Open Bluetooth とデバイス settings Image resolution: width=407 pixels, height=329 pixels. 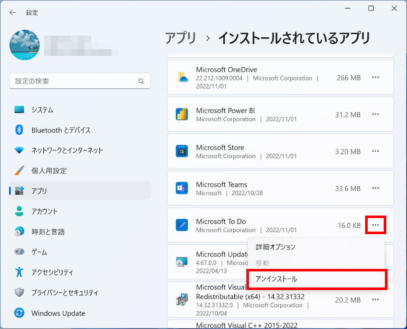point(80,130)
